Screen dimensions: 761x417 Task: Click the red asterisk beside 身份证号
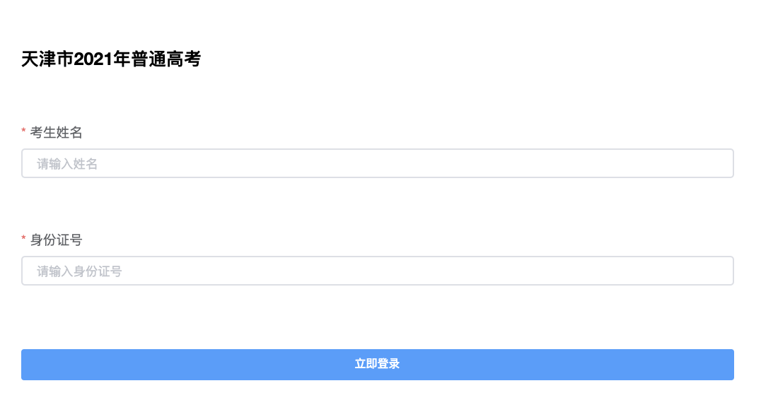[x=24, y=240]
